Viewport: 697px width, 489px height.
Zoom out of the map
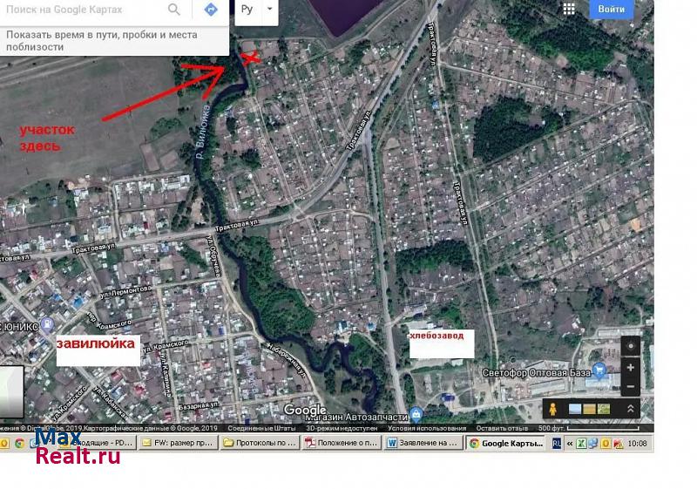(x=632, y=386)
